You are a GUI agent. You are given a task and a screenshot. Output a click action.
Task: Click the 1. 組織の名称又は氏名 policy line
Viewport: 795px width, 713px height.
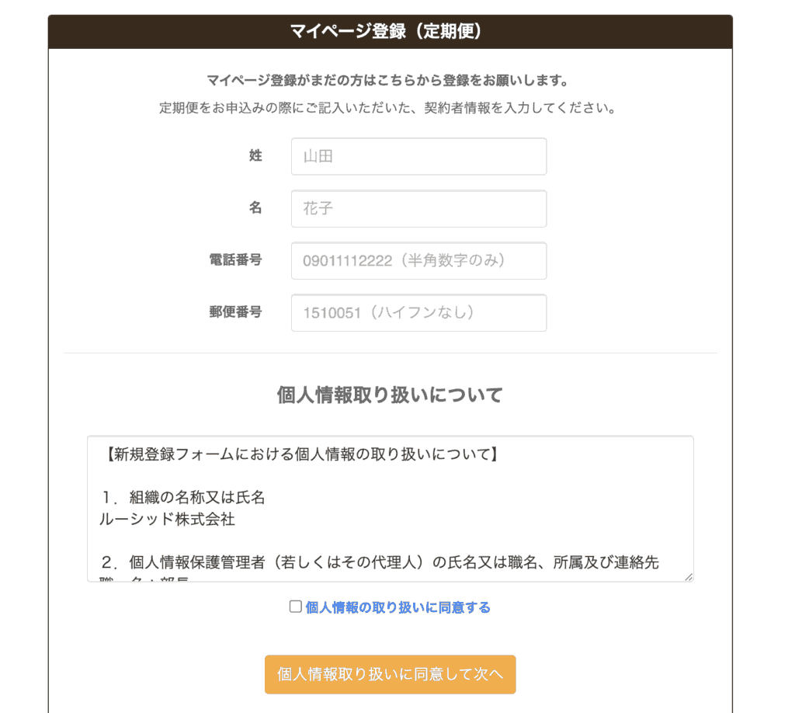coord(182,498)
